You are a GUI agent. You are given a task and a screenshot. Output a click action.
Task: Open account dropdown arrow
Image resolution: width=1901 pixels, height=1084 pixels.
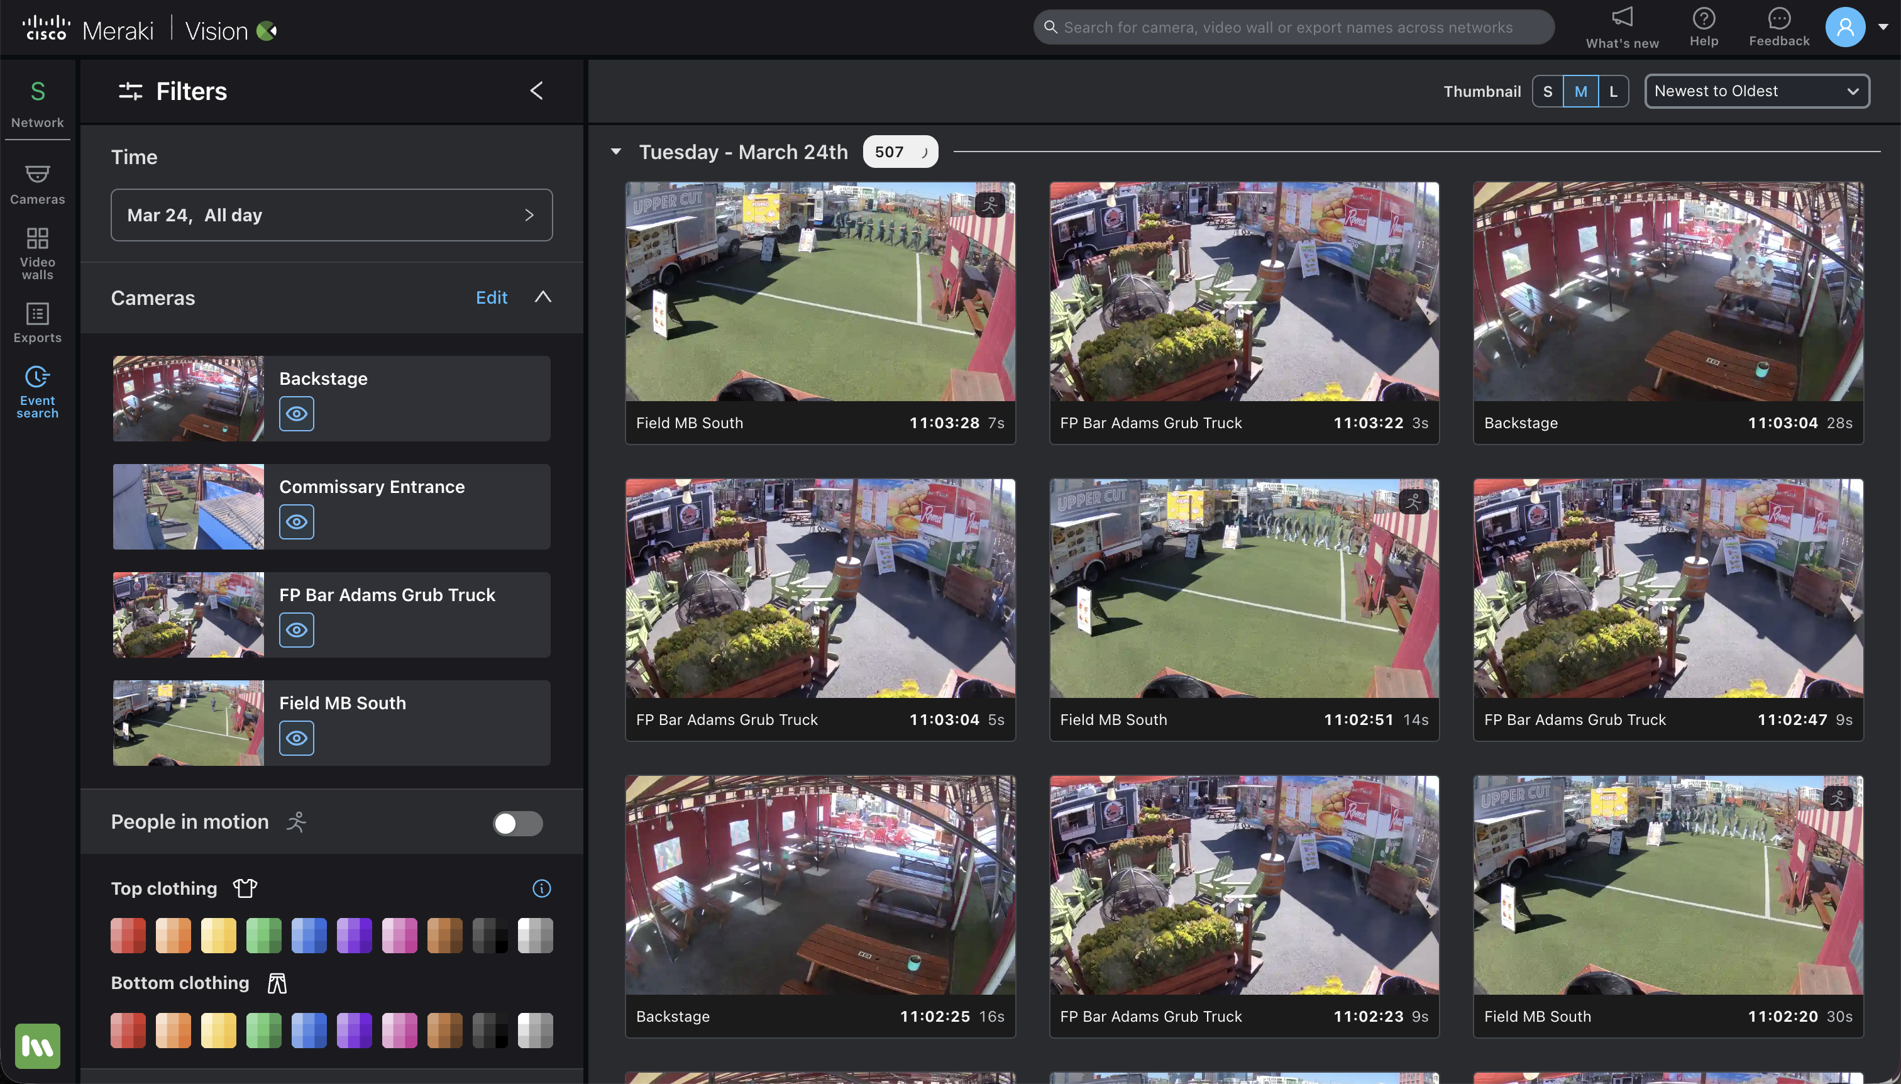[x=1882, y=27]
